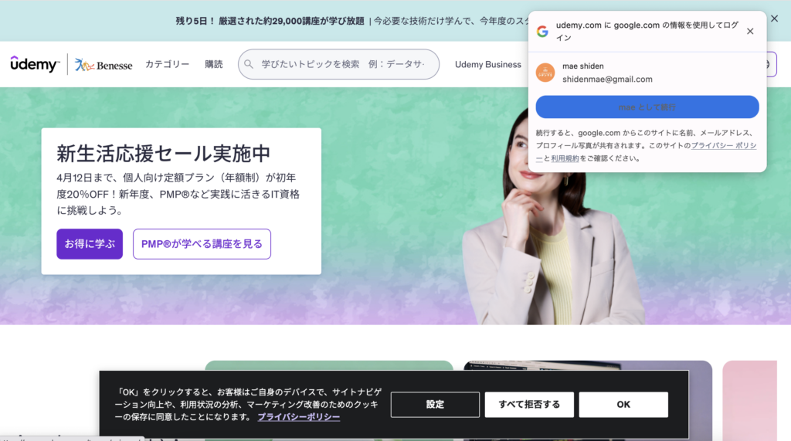
Task: Click the Benesse logo
Action: click(104, 65)
